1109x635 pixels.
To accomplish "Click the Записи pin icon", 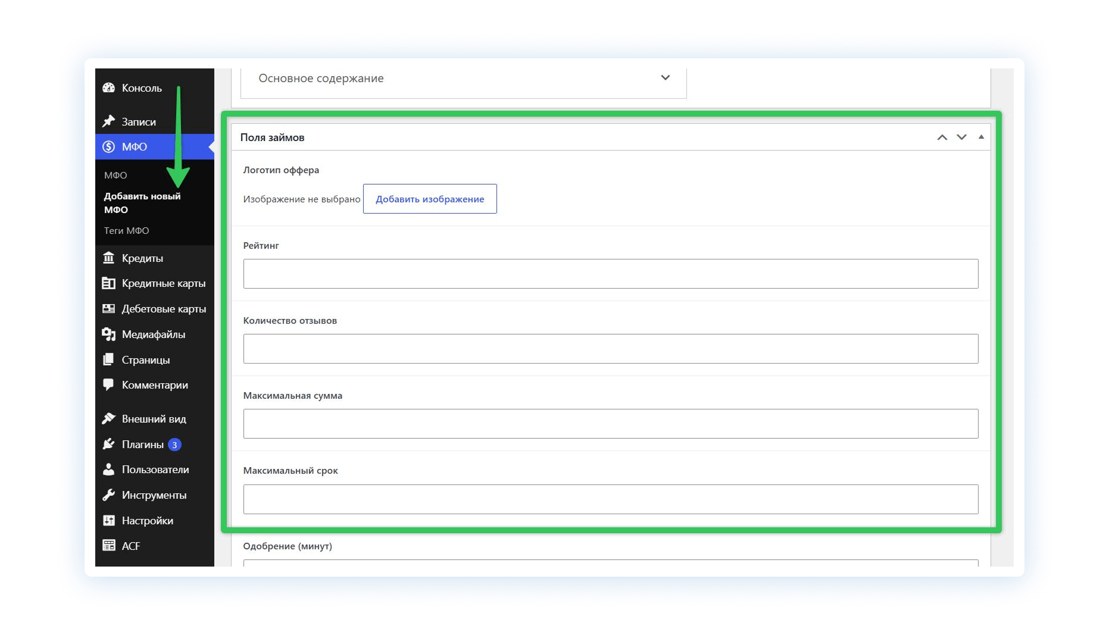I will [x=108, y=121].
